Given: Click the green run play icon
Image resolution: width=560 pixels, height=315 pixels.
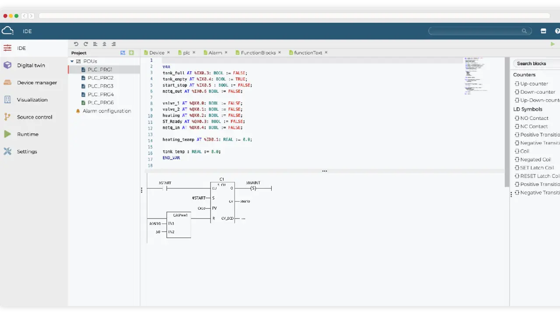Looking at the screenshot, I should point(553,44).
